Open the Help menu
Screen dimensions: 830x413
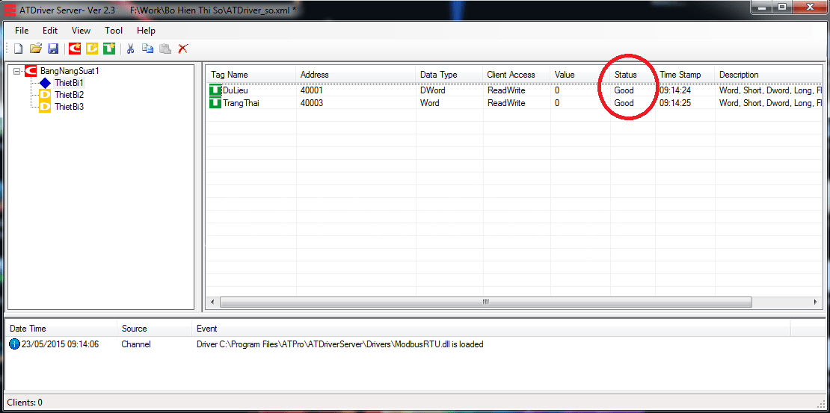click(x=146, y=31)
